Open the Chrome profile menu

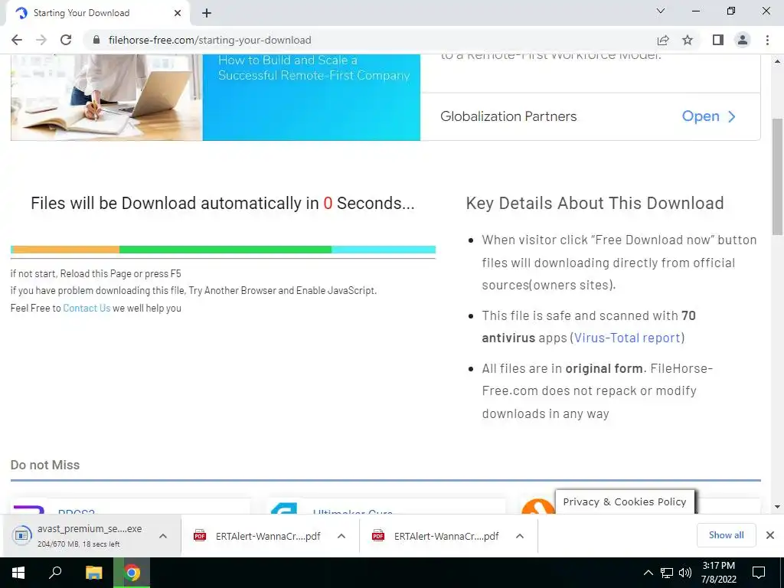pyautogui.click(x=743, y=40)
